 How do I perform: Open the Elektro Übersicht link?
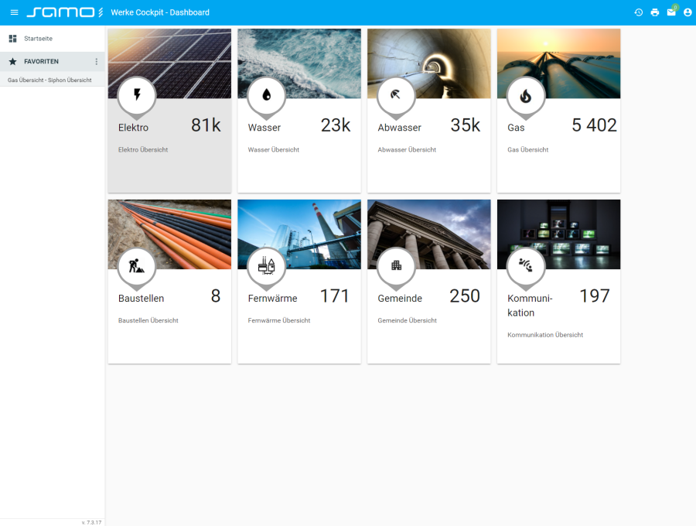143,149
